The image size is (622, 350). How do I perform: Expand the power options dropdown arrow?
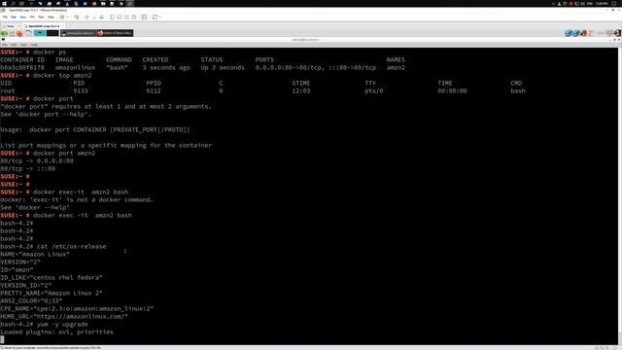click(x=67, y=17)
